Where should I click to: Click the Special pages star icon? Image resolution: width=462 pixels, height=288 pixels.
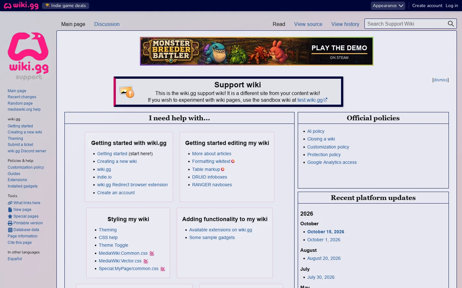coord(10,216)
